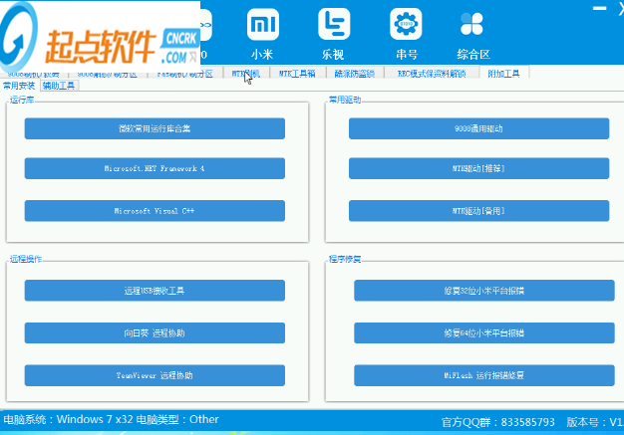The height and width of the screenshot is (435, 624).
Task: Select the 常用安装 sub-tab
Action: click(19, 86)
